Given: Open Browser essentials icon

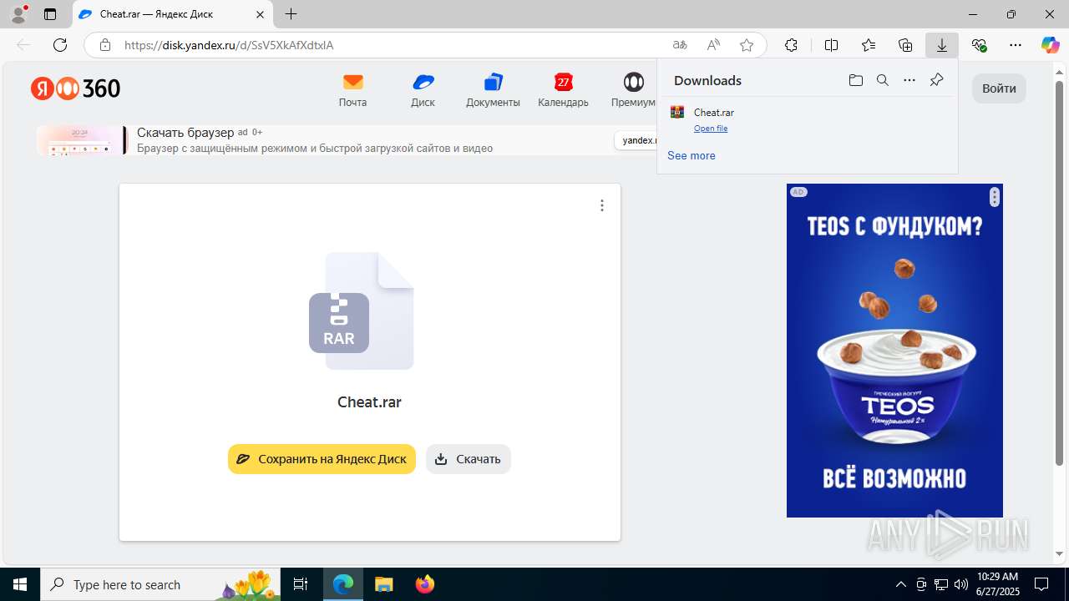Looking at the screenshot, I should 979,45.
